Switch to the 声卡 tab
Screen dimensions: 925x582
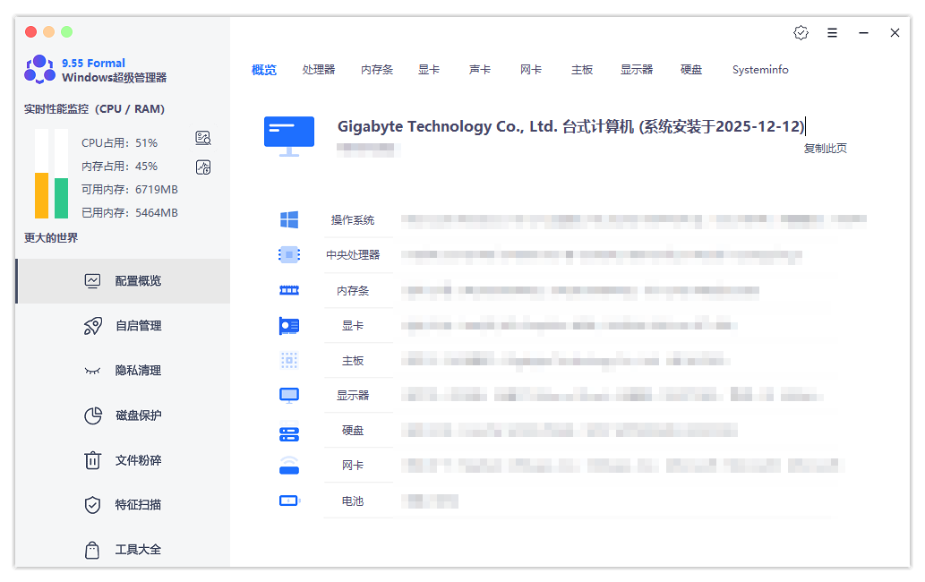[x=480, y=70]
